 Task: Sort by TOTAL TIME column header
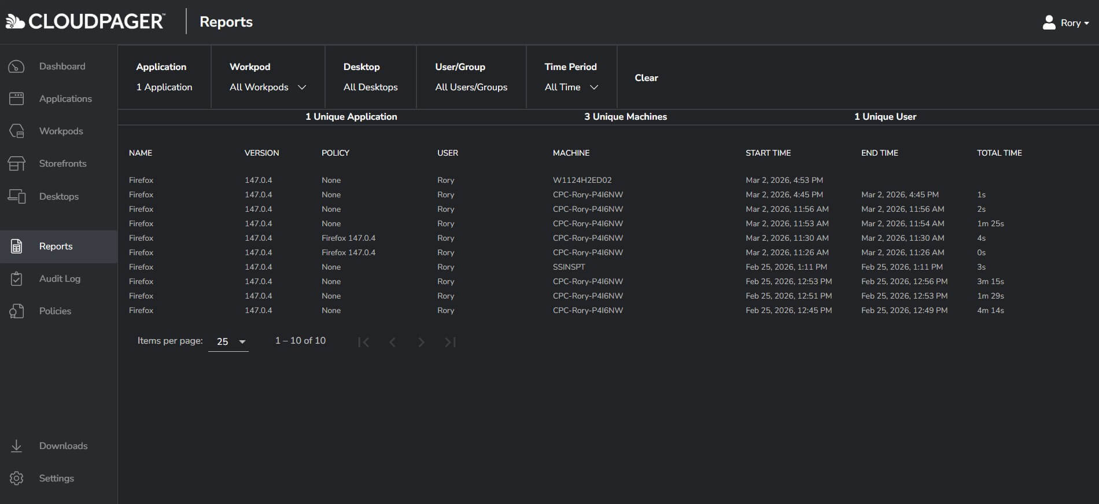click(1000, 153)
